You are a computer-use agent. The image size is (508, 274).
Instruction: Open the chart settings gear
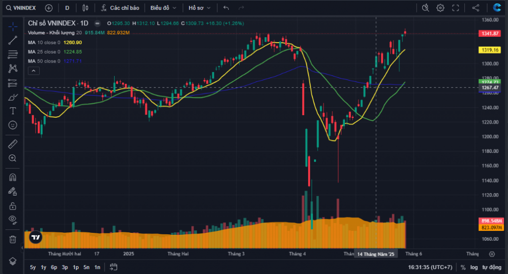click(x=441, y=8)
